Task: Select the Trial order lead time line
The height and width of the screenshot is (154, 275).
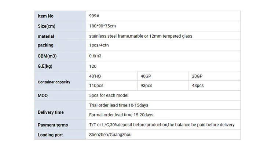Action: pos(119,105)
